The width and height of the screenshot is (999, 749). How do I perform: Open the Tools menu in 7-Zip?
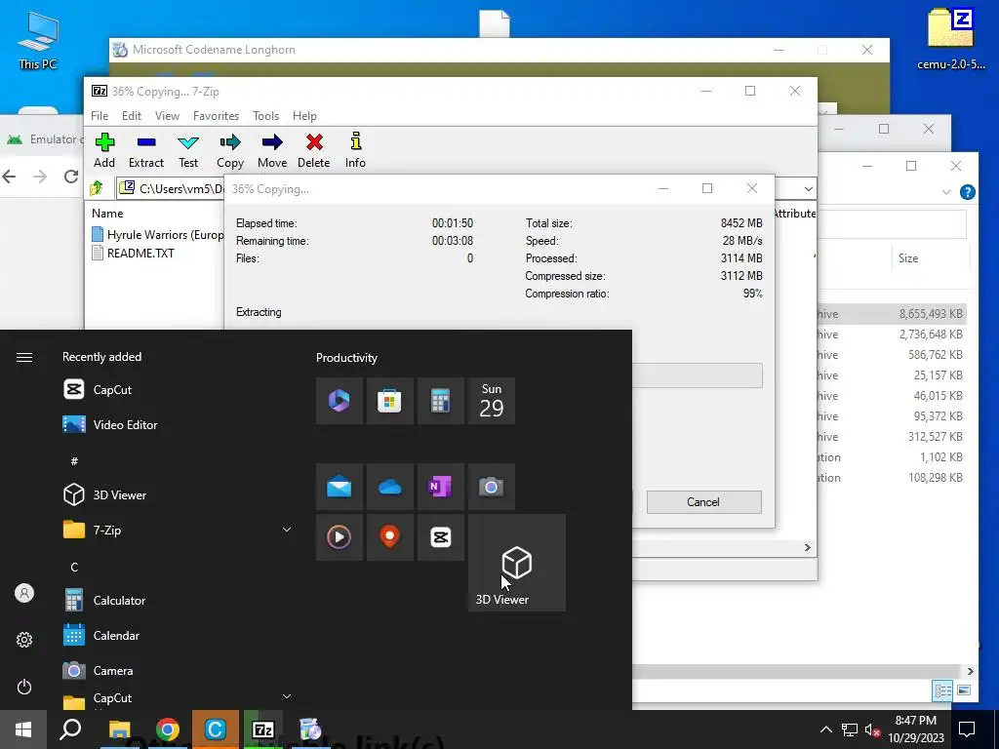point(265,116)
